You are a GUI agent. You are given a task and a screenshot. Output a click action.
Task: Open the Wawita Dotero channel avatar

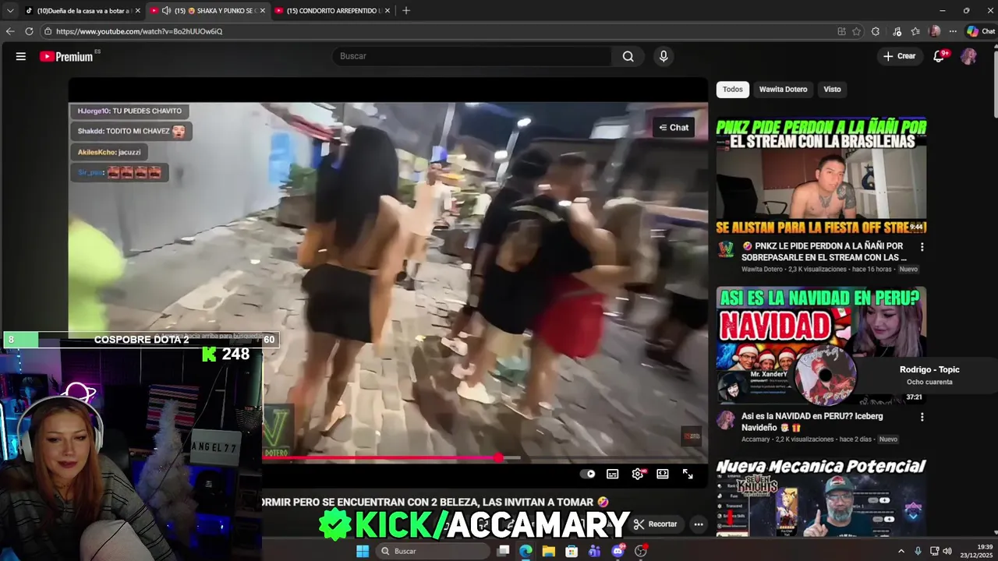pos(726,250)
